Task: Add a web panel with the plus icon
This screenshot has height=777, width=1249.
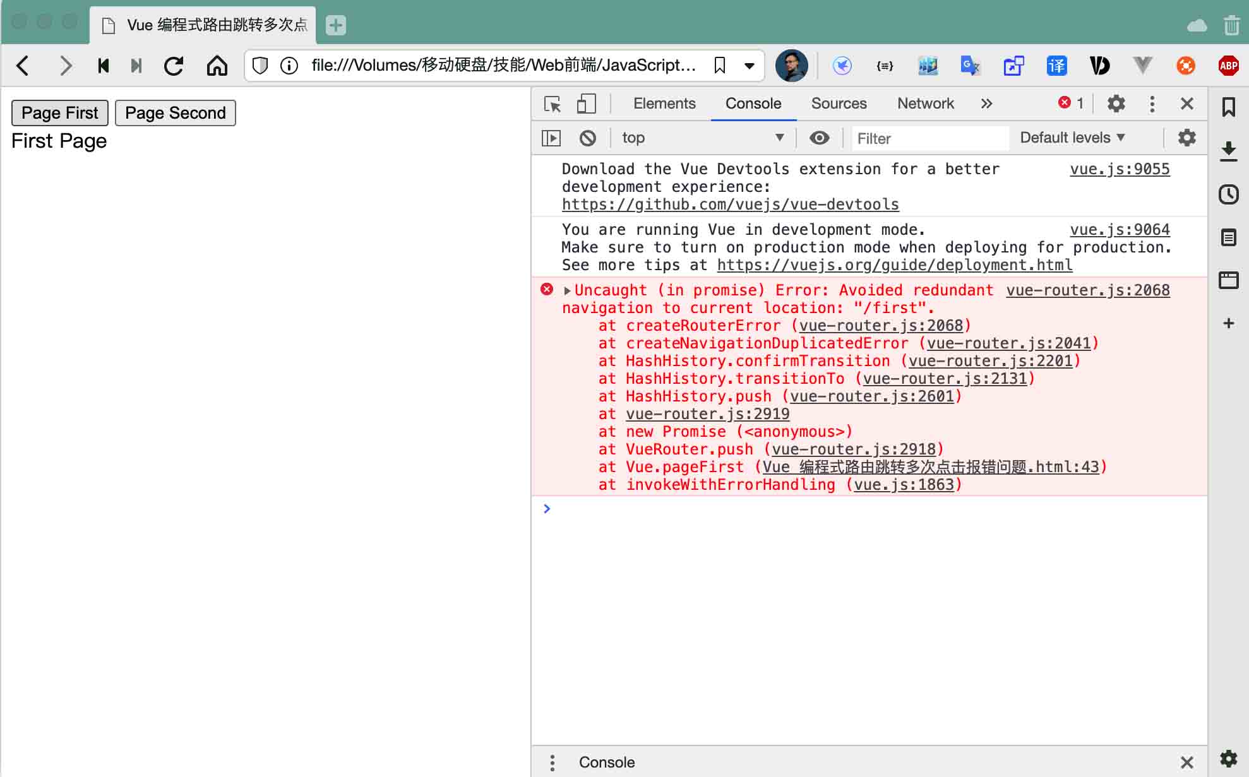Action: point(1228,324)
